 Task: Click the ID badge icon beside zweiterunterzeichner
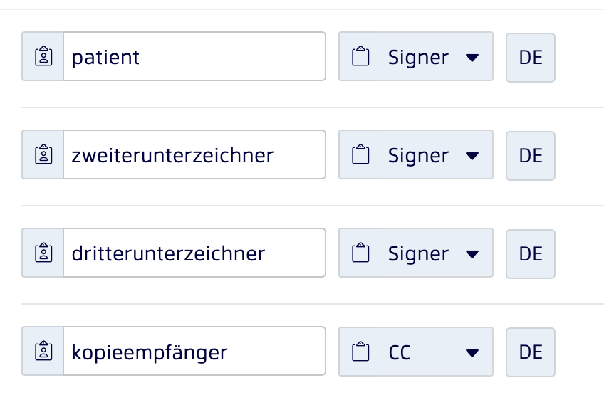[43, 154]
